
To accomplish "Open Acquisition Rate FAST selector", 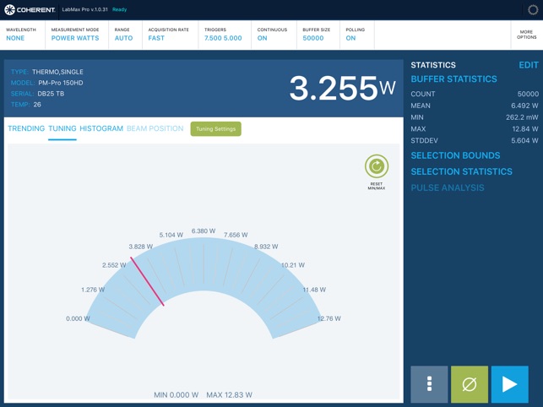I will tap(169, 35).
